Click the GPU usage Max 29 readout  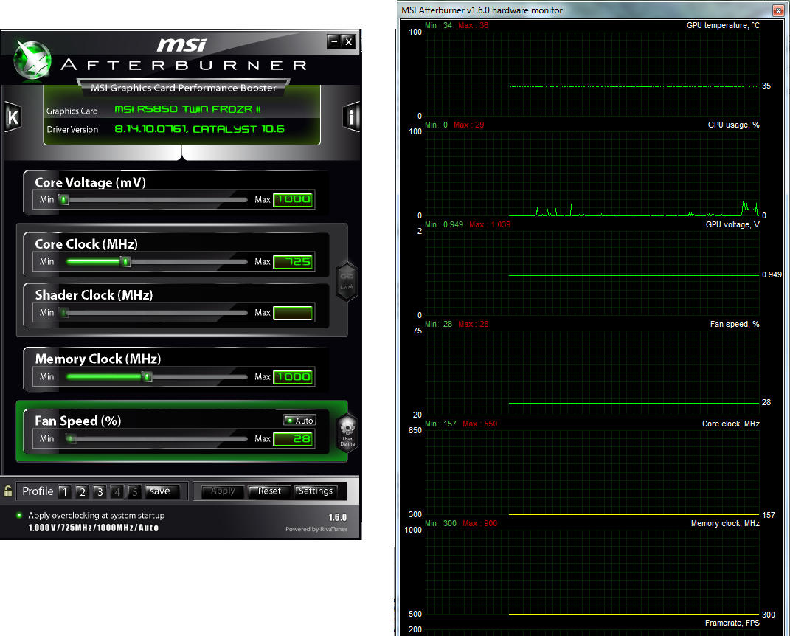468,125
